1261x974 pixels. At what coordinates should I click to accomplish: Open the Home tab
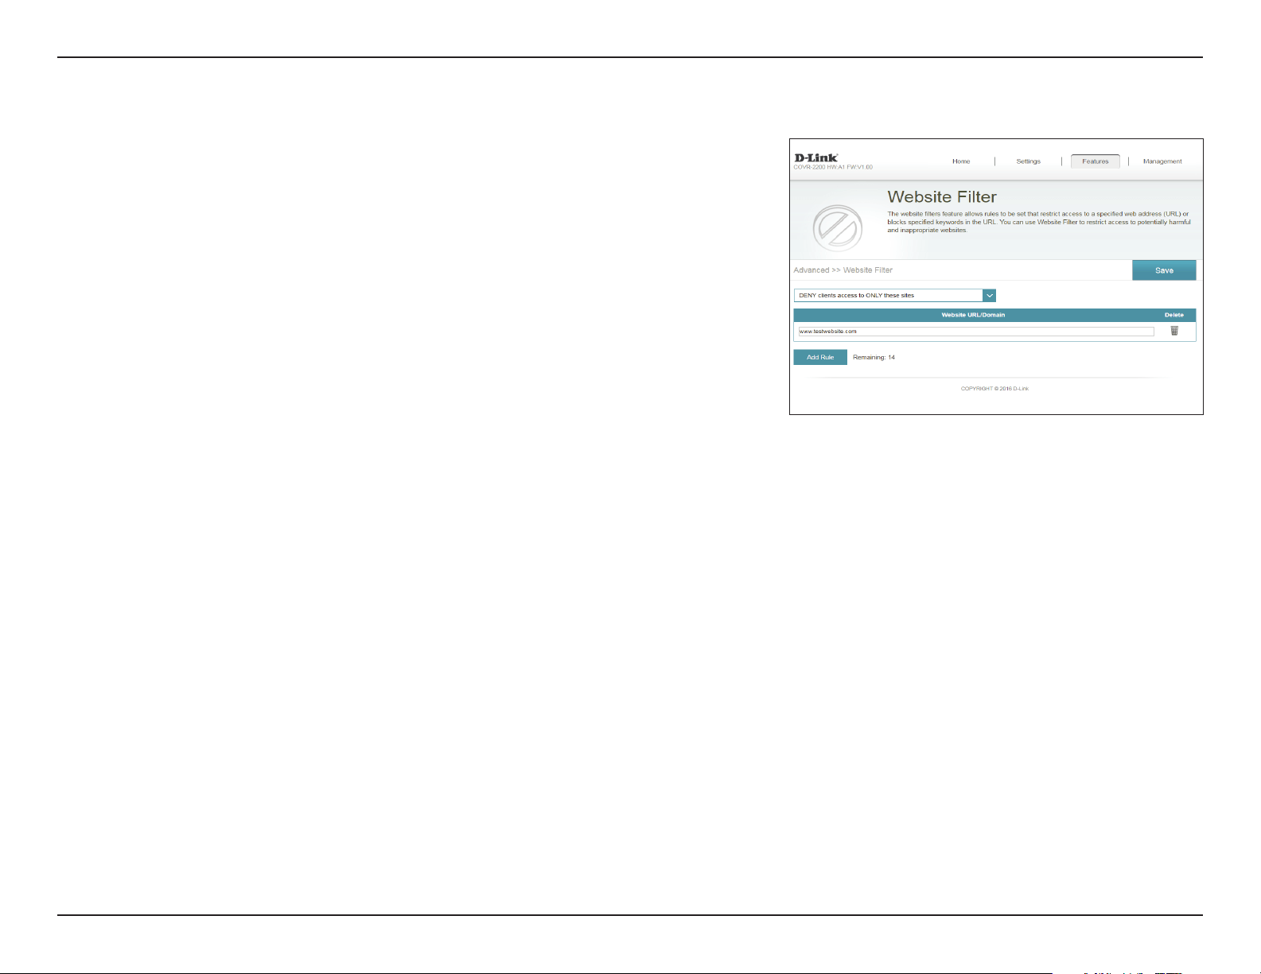point(961,161)
